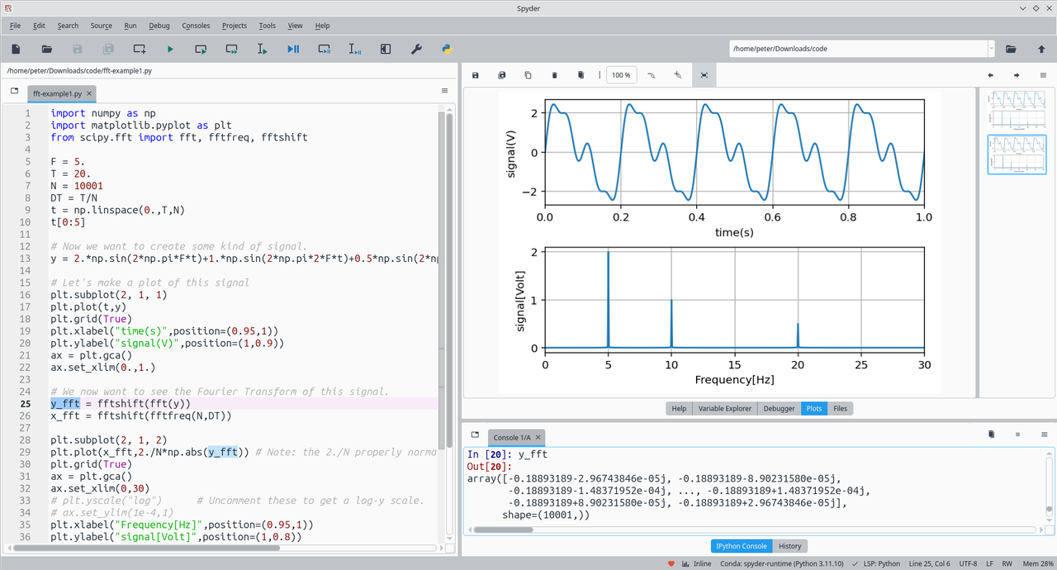The width and height of the screenshot is (1057, 570).
Task: Open Preferences using the wrench icon
Action: pos(416,50)
